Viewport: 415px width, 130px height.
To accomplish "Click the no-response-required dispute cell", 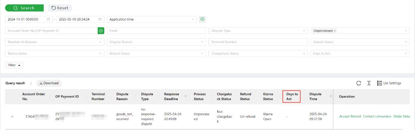I will 148,116.
